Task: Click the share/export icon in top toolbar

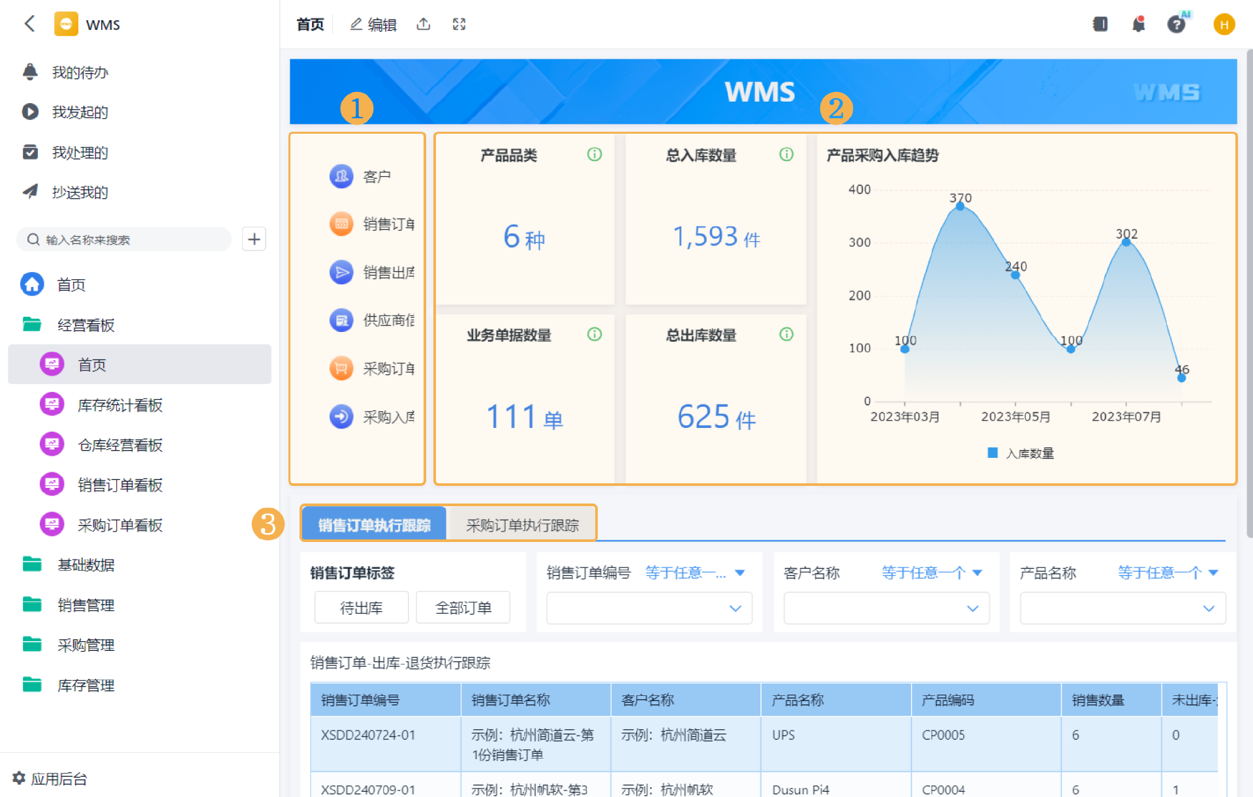Action: pos(424,25)
